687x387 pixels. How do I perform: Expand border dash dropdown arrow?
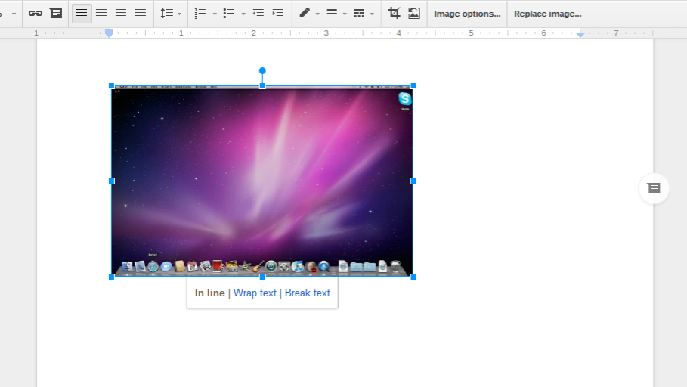point(372,14)
